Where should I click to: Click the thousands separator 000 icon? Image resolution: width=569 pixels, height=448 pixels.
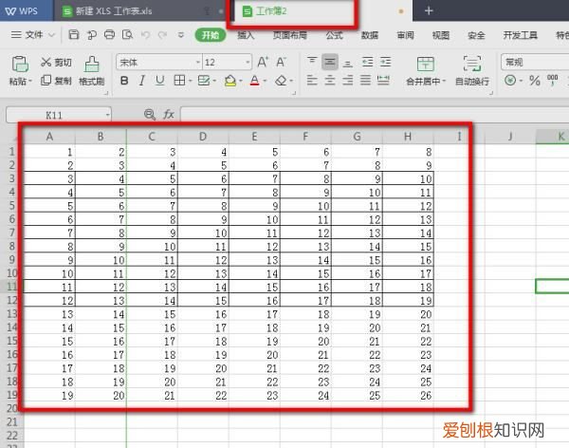(x=552, y=81)
